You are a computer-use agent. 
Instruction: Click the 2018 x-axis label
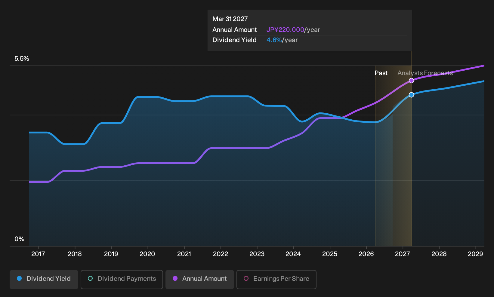(75, 254)
